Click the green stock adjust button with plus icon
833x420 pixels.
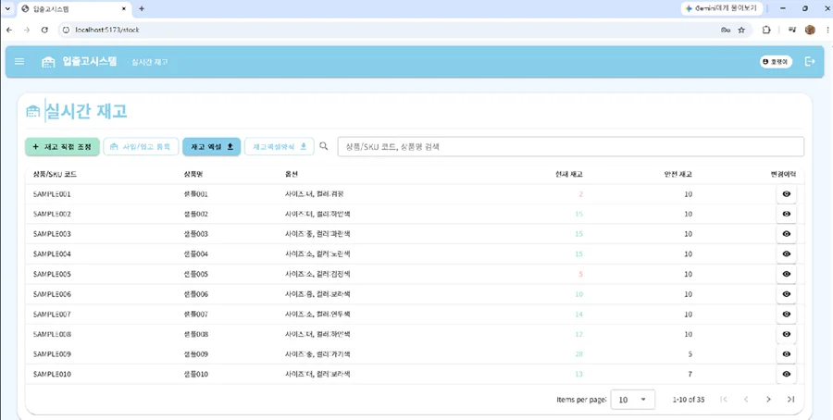[x=62, y=147]
